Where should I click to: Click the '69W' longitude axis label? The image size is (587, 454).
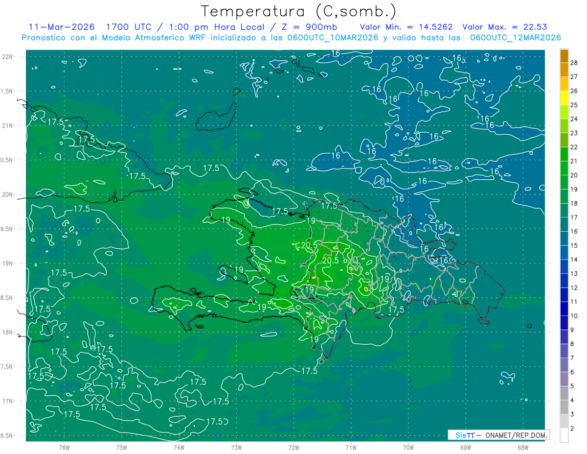pos(466,447)
